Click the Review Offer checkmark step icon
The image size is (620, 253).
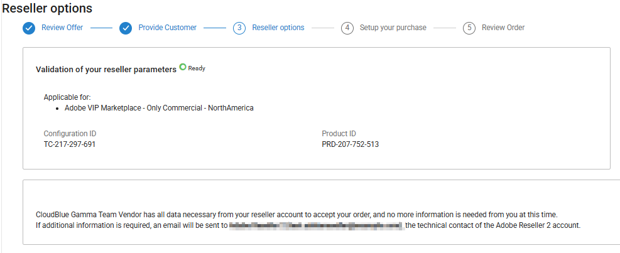[x=28, y=28]
